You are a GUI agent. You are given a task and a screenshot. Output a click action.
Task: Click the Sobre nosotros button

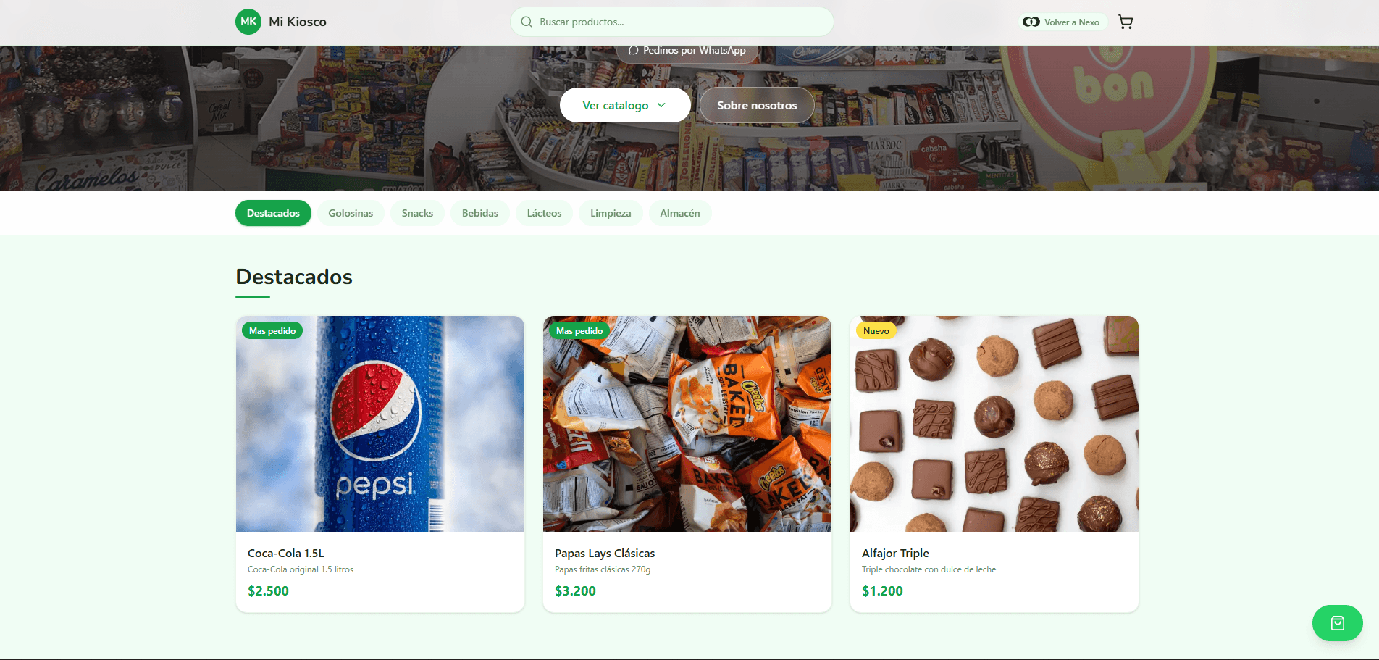(x=757, y=105)
